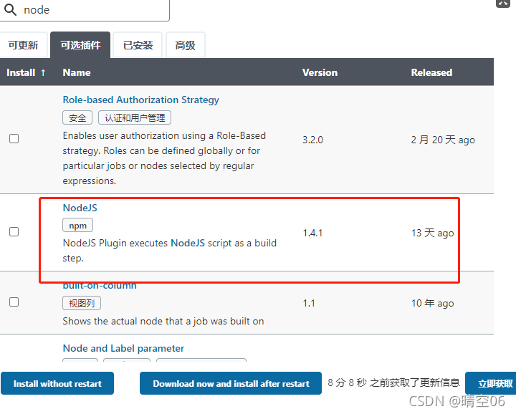
Task: Follow the NodeJS link in the description
Action: (x=188, y=243)
